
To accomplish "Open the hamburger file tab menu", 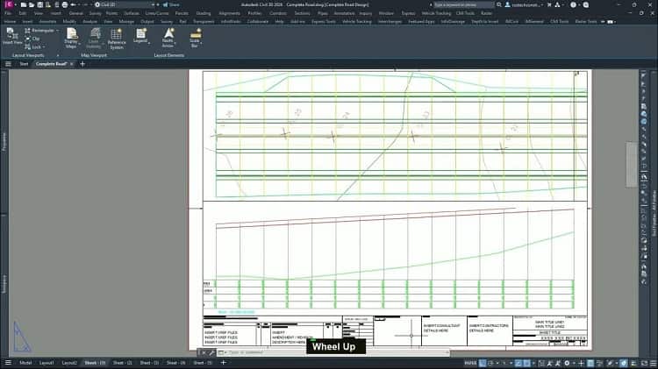I will (x=9, y=64).
